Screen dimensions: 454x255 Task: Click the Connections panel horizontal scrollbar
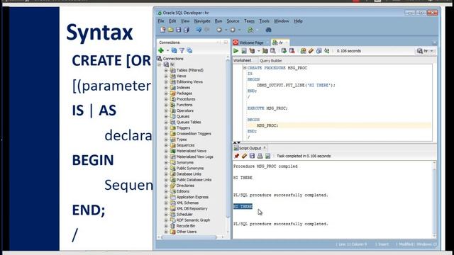point(189,237)
